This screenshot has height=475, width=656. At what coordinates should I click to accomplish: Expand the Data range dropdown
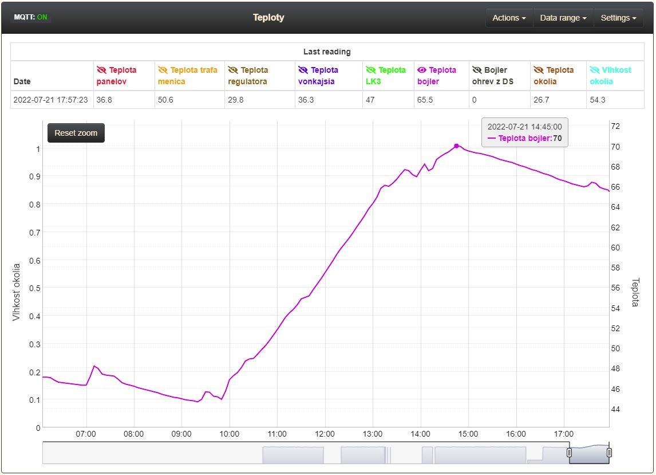point(563,18)
